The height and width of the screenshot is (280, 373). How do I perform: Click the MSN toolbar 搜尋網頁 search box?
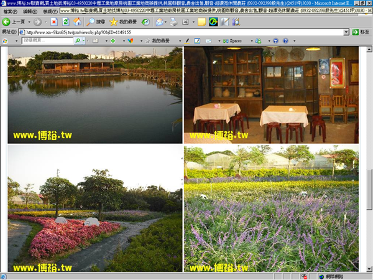48,40
